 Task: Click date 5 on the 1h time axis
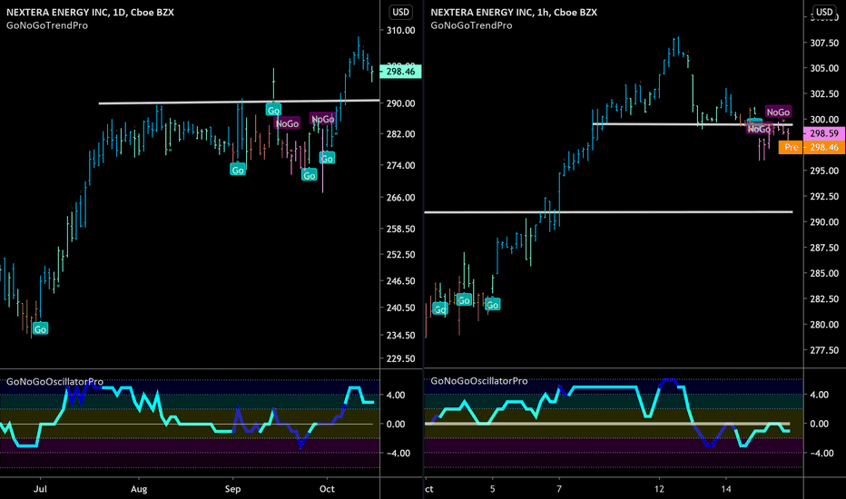(x=493, y=489)
